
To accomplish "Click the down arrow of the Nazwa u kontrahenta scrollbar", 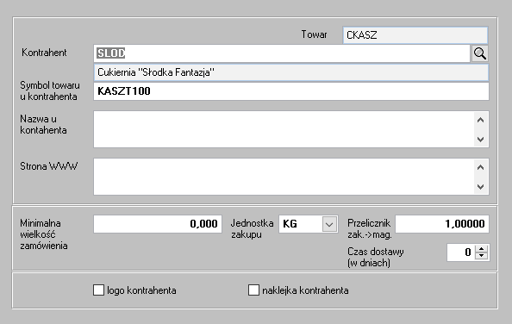I will point(480,140).
